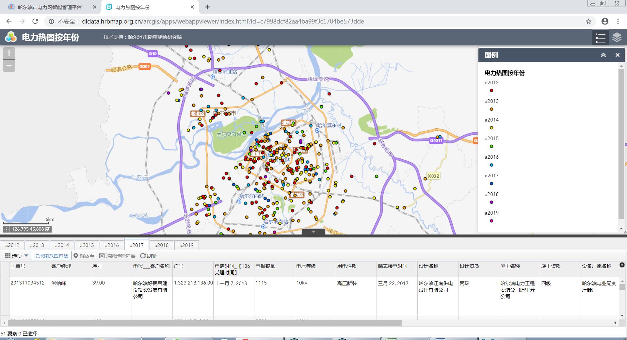This screenshot has width=627, height=340.
Task: Click the 哈尔滨东站 station marker on map
Action: 317,130
